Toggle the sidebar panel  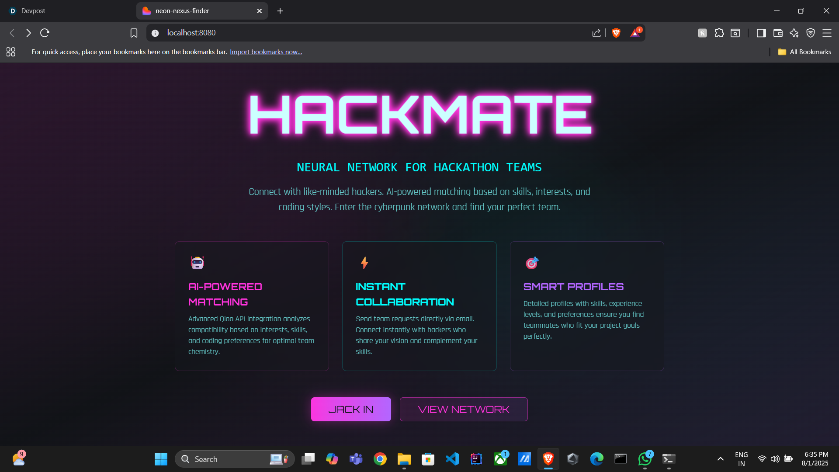tap(761, 33)
